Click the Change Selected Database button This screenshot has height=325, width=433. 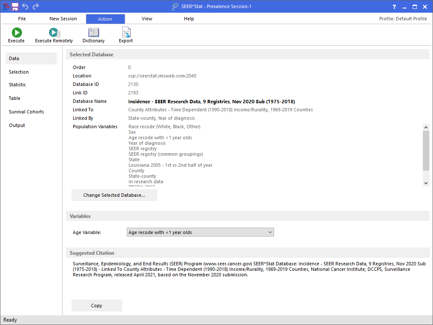(114, 195)
